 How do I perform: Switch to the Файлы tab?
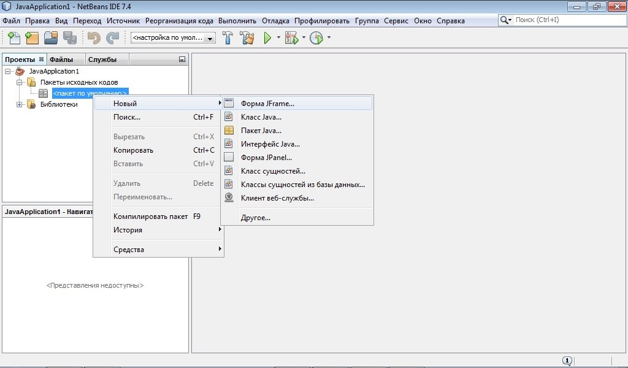(66, 59)
